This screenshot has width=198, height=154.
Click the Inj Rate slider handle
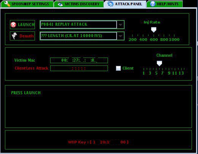[x=154, y=30]
